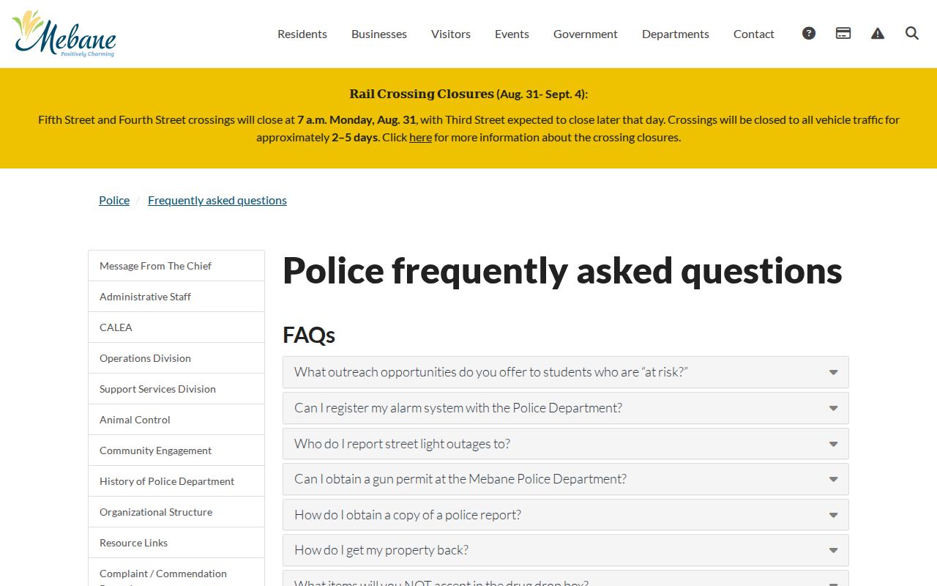Click the 'Police frequently asked questions' page heading
The height and width of the screenshot is (586, 937).
(562, 271)
